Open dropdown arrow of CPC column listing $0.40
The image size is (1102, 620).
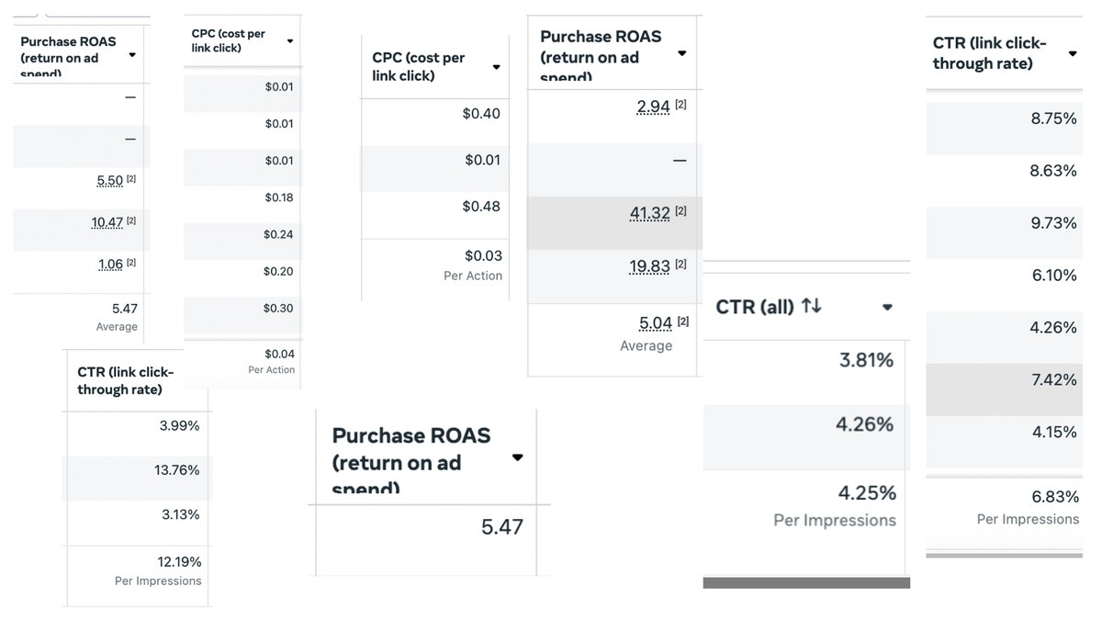(x=497, y=67)
